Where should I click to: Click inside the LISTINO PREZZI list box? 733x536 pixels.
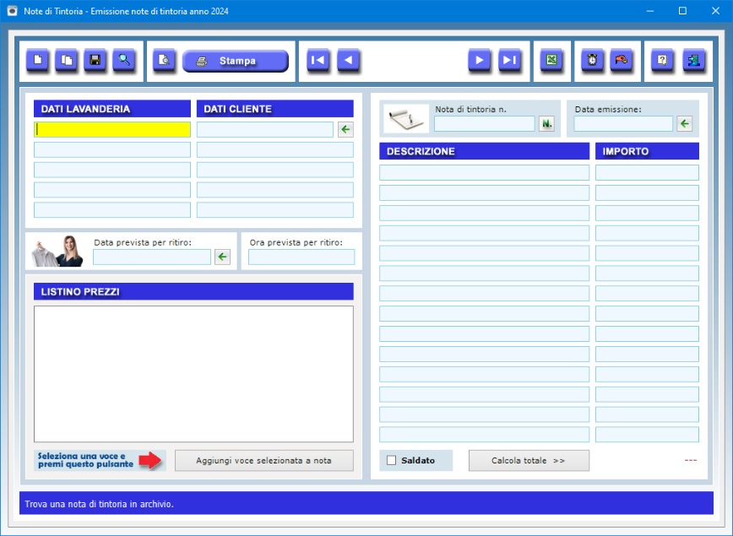tap(193, 374)
